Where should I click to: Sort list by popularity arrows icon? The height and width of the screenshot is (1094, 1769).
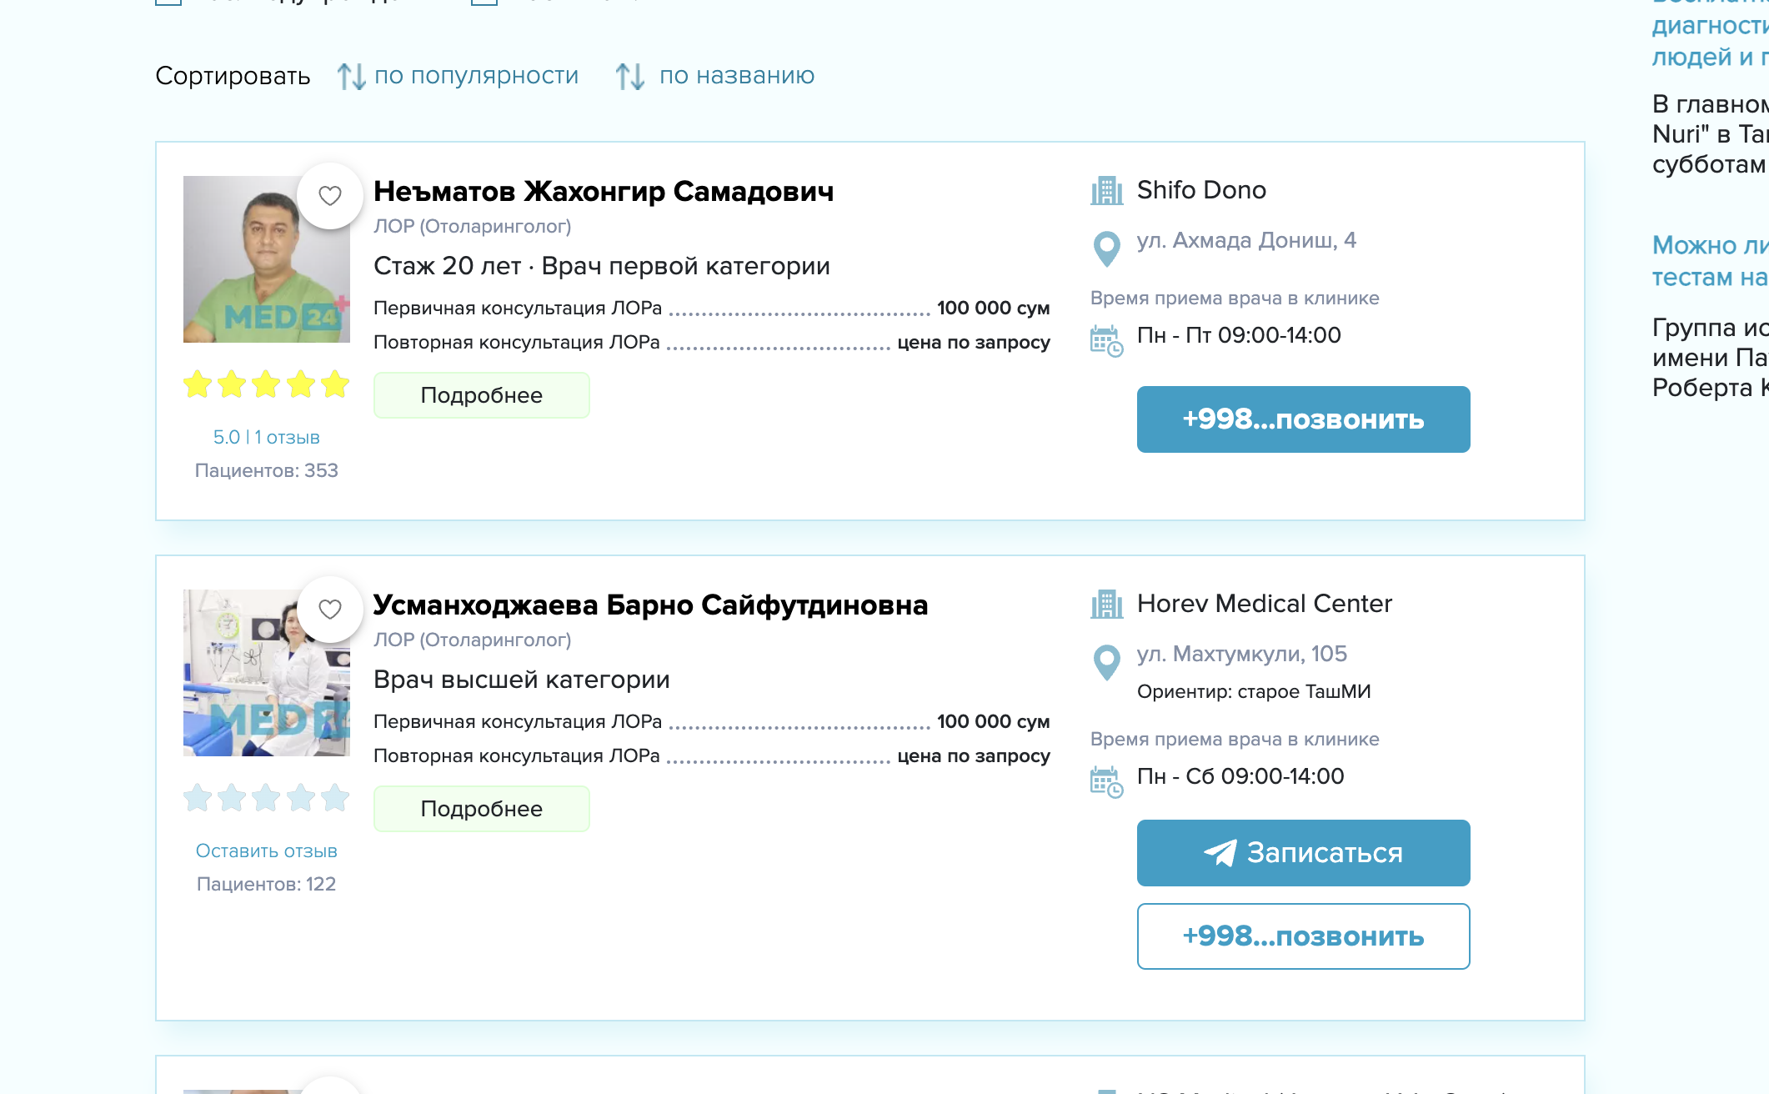pos(351,77)
